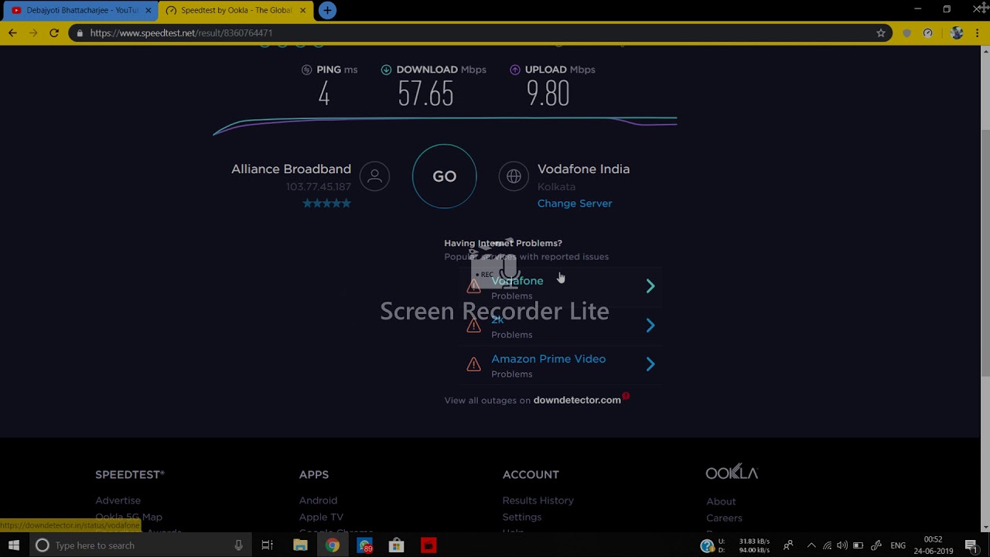Screen dimensions: 990x557
Task: View site security lock info
Action: click(79, 33)
